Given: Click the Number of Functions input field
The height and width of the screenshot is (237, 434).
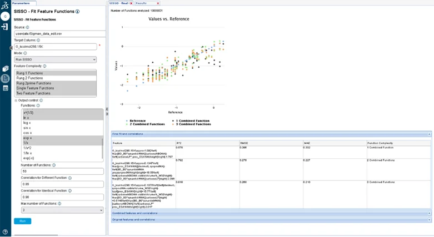Looking at the screenshot, I should [58, 171].
